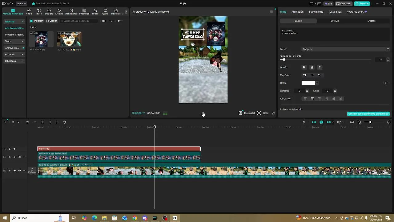Open the Efectos panel in top toolbar

point(59,12)
